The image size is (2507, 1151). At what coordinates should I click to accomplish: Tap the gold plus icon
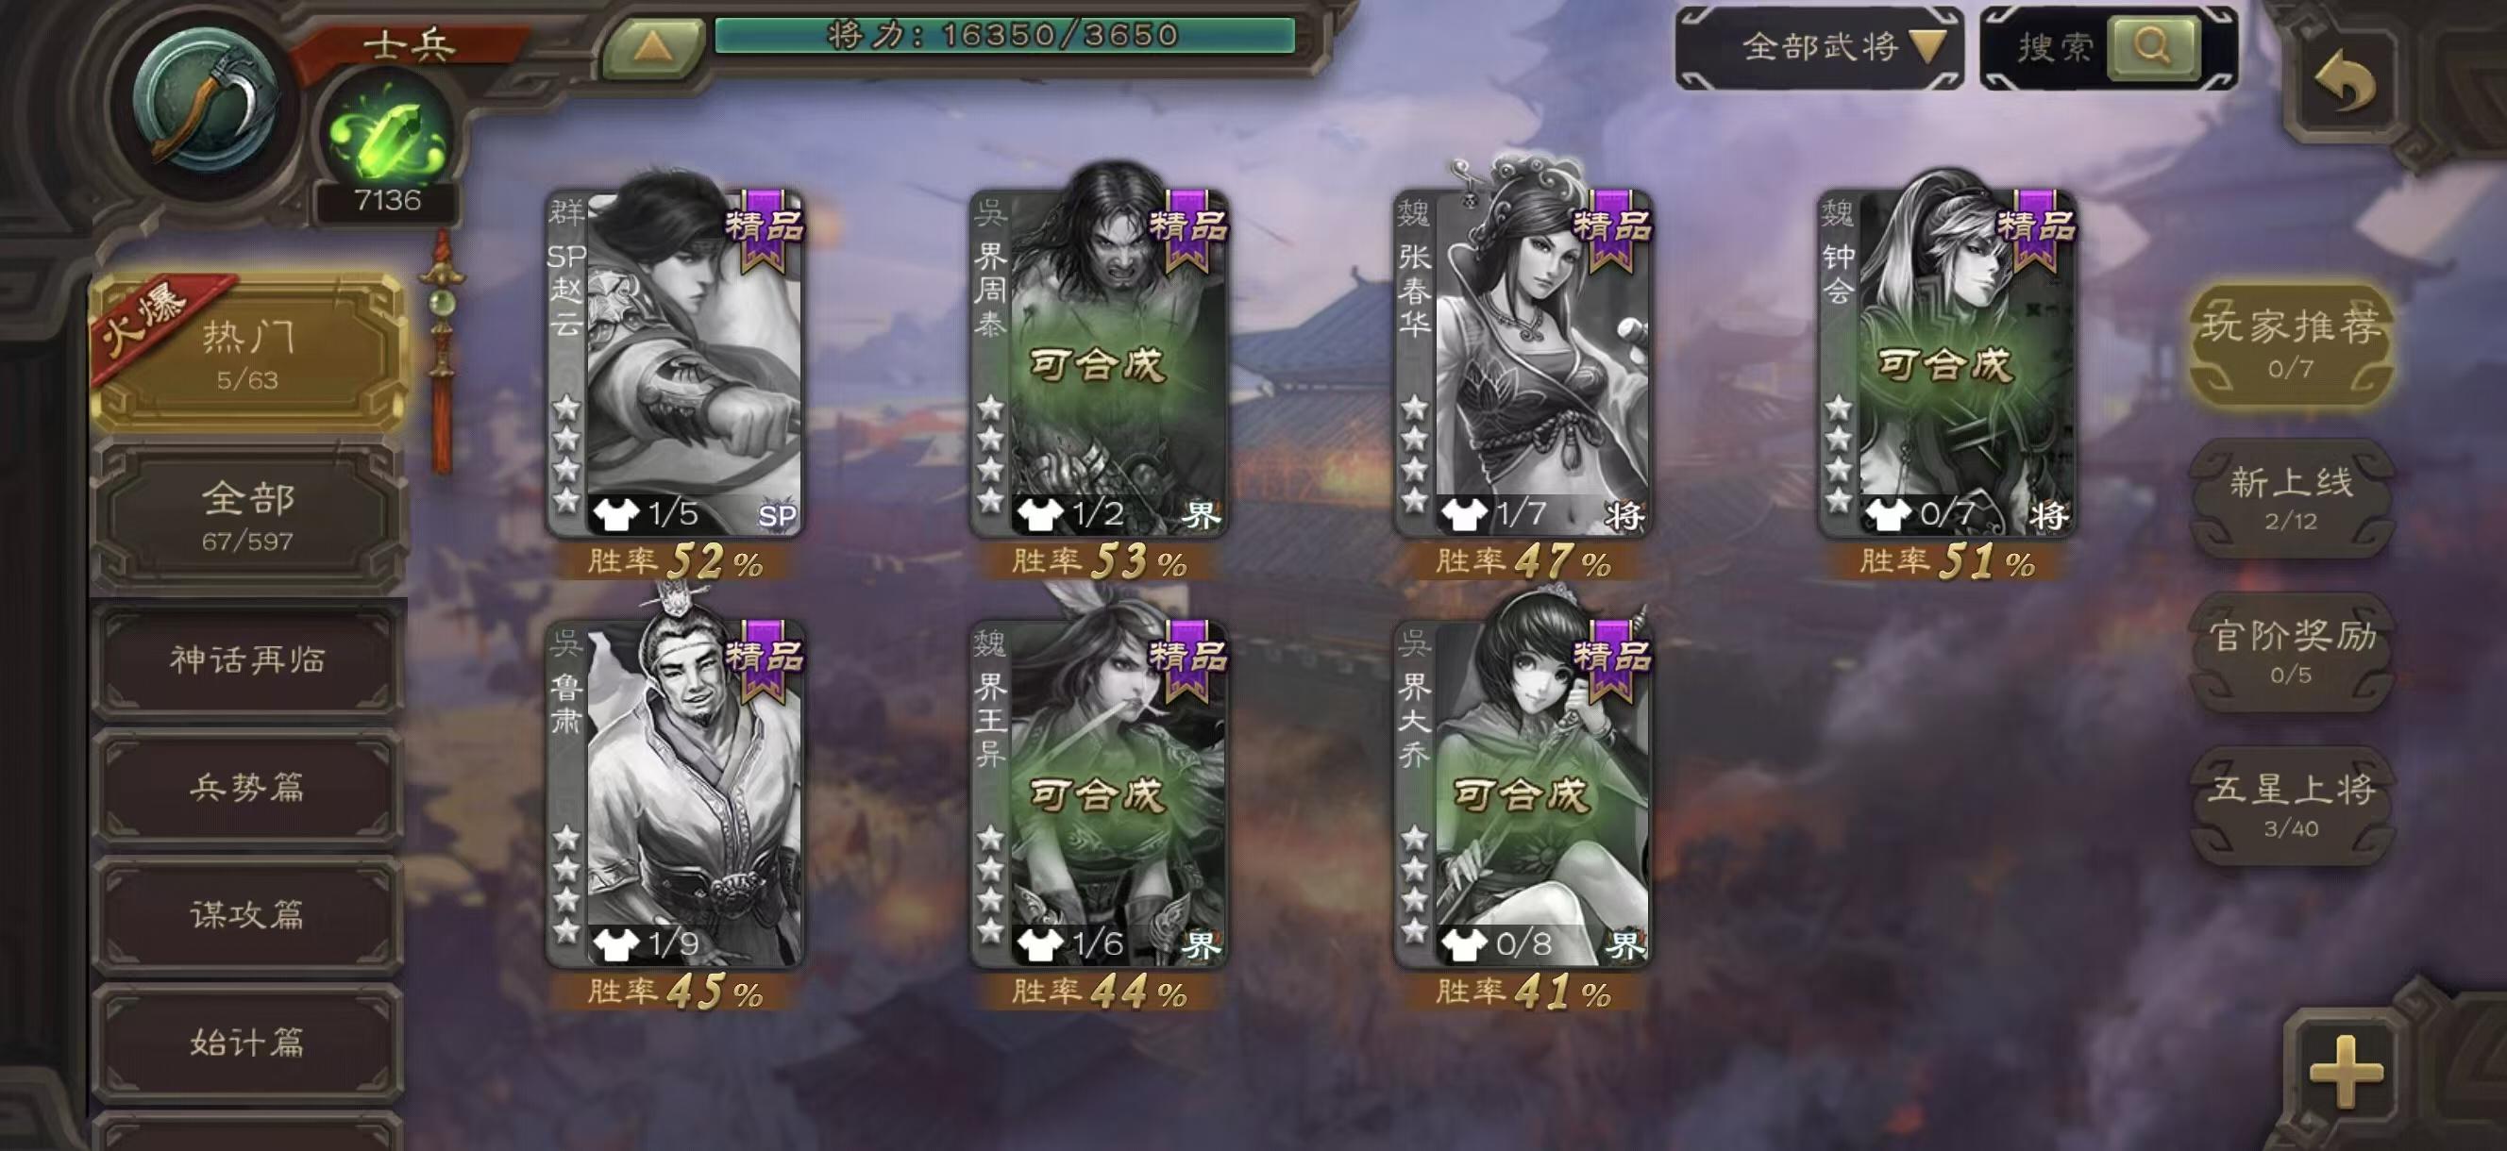[2347, 1071]
